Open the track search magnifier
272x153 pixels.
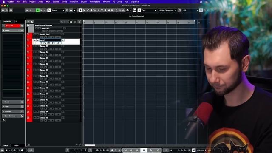point(79,22)
